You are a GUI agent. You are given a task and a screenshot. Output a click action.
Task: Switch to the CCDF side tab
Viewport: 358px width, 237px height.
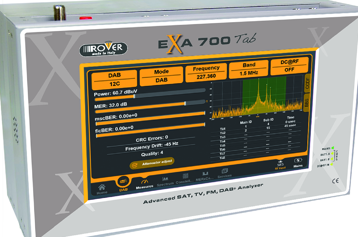307,83
